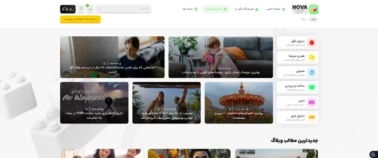Image resolution: width=378 pixels, height=158 pixels.
Task: Click the green open box icon
Action: (x=312, y=87)
